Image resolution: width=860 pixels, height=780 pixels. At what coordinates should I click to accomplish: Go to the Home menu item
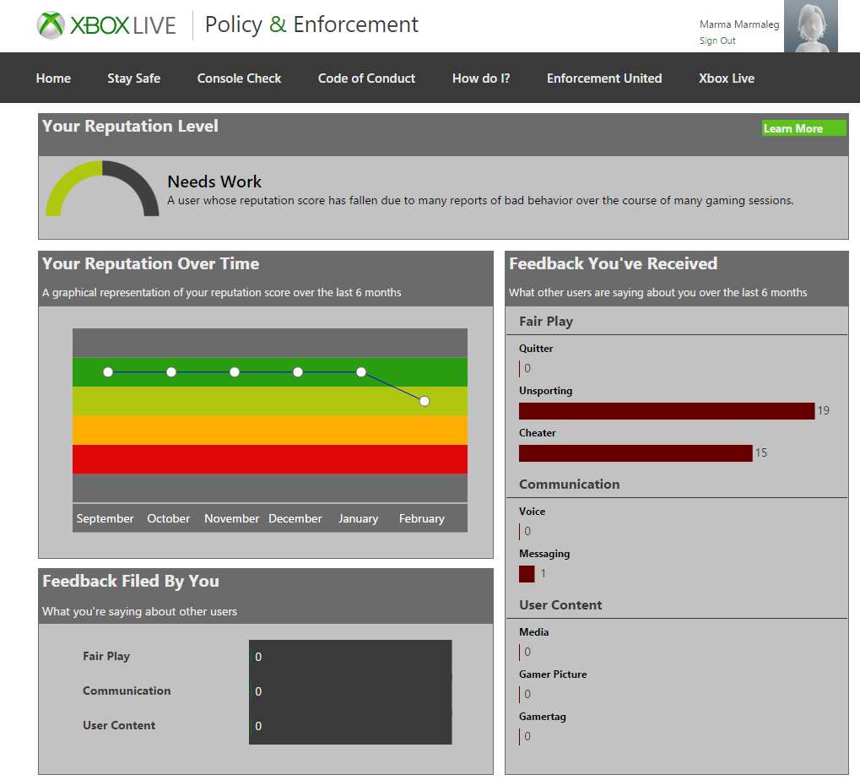tap(53, 79)
